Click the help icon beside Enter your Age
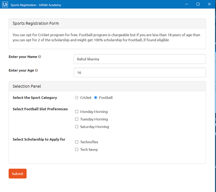 [x=36, y=70]
